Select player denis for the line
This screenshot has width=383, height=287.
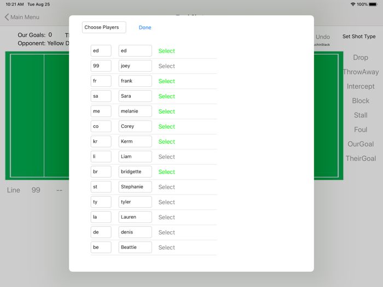tap(166, 232)
